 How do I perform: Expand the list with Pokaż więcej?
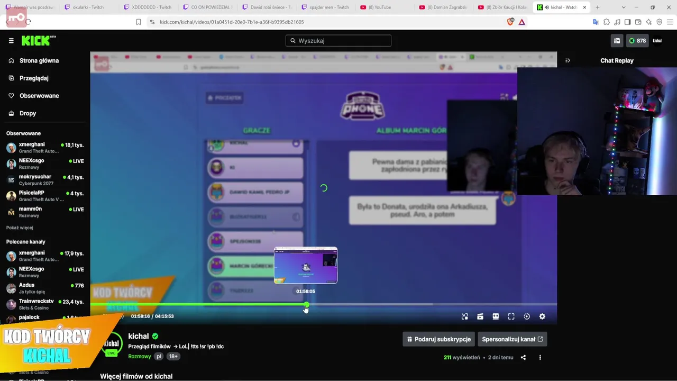tap(20, 228)
